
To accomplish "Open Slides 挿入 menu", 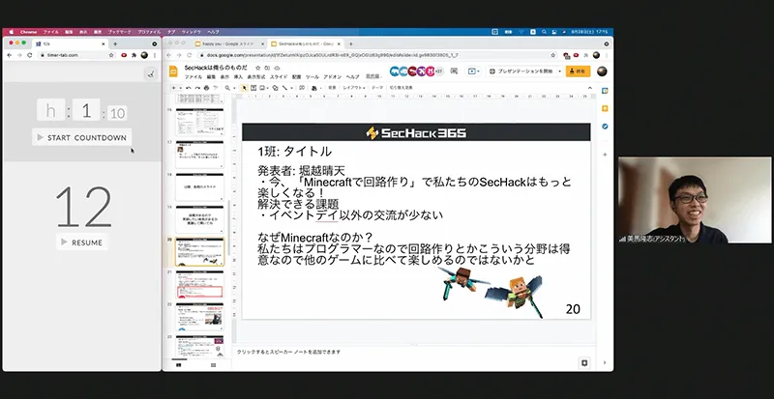I will 238,77.
